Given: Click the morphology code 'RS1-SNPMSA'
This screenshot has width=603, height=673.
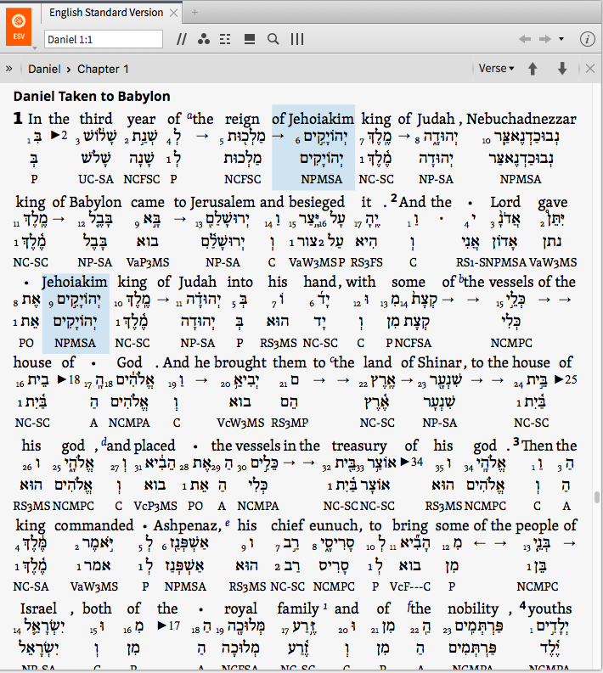Looking at the screenshot, I should [492, 262].
